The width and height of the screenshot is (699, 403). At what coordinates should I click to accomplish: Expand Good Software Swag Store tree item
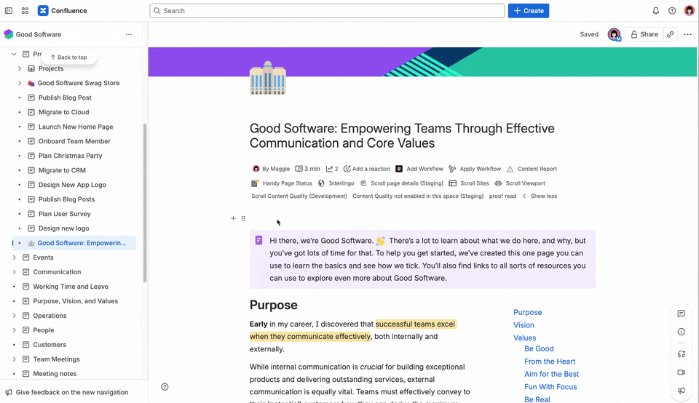click(20, 83)
